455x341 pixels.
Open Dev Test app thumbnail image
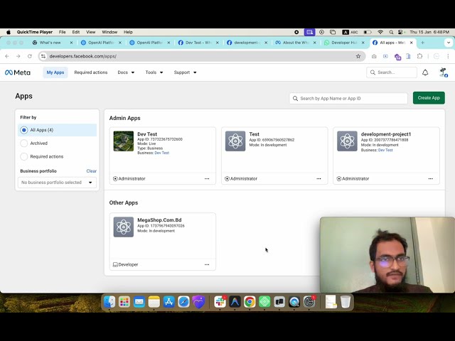click(x=124, y=141)
